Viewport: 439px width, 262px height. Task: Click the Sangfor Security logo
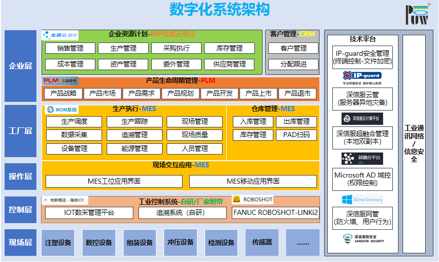point(364,238)
